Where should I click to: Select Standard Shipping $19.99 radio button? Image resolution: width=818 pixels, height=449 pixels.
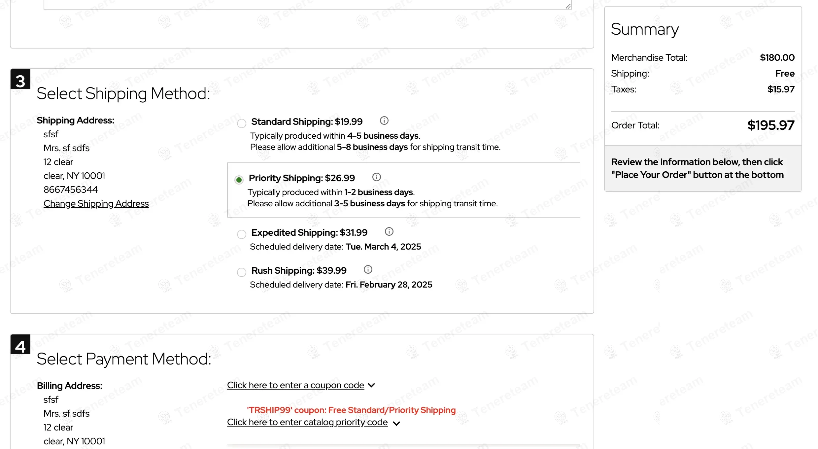pyautogui.click(x=242, y=123)
